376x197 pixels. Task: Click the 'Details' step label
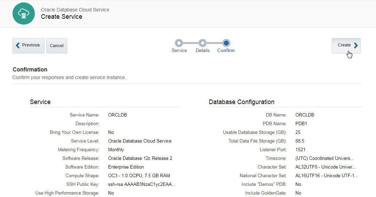pyautogui.click(x=203, y=50)
